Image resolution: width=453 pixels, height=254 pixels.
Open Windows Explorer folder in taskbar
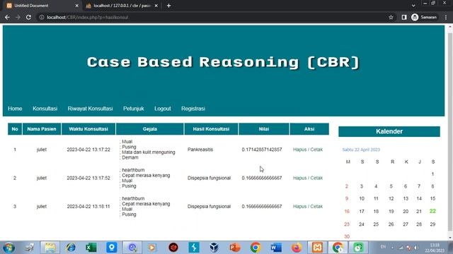coord(50,248)
